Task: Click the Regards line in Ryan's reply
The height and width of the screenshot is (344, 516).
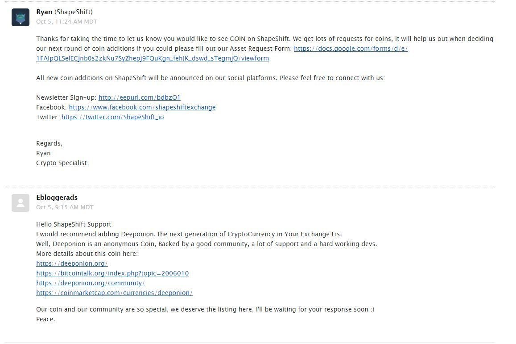Action: [49, 143]
